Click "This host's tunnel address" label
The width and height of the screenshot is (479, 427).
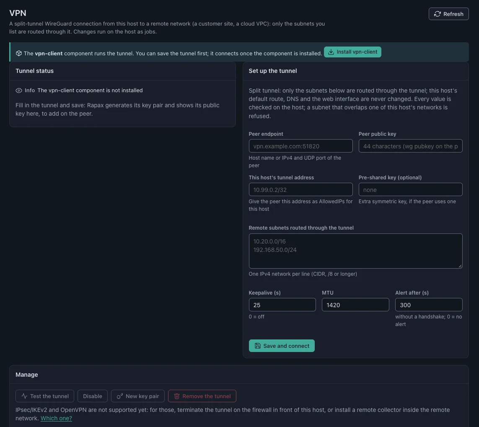point(281,177)
